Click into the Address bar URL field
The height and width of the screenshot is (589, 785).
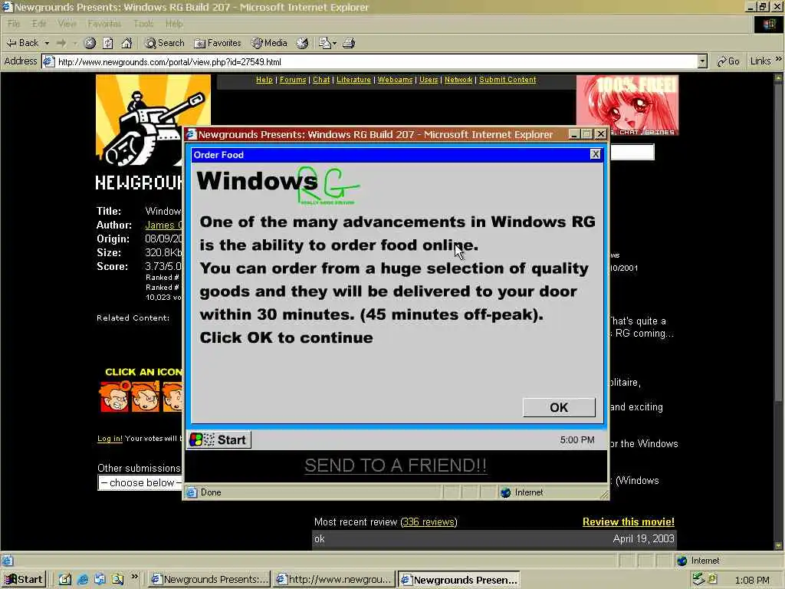tap(376, 61)
